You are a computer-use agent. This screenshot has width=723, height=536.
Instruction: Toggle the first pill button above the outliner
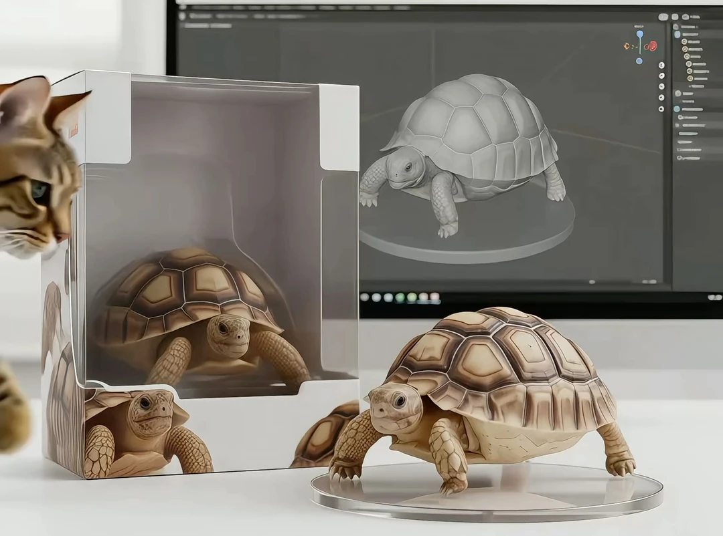pyautogui.click(x=663, y=17)
